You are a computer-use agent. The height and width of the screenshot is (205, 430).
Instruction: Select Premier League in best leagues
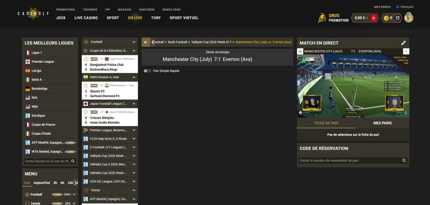[50, 62]
